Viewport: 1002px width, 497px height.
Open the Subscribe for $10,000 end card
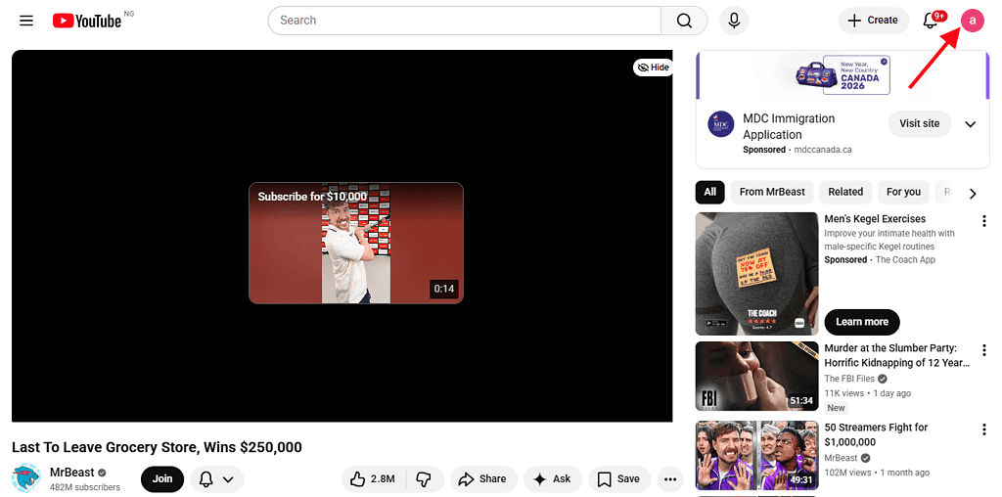click(x=356, y=243)
